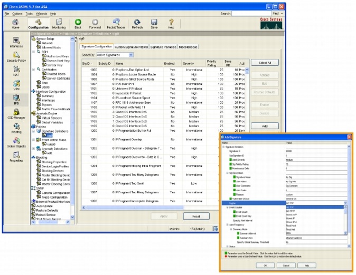The height and width of the screenshot is (275, 356).
Task: Select the Allowed Hosts tree item
Action: click(51, 47)
